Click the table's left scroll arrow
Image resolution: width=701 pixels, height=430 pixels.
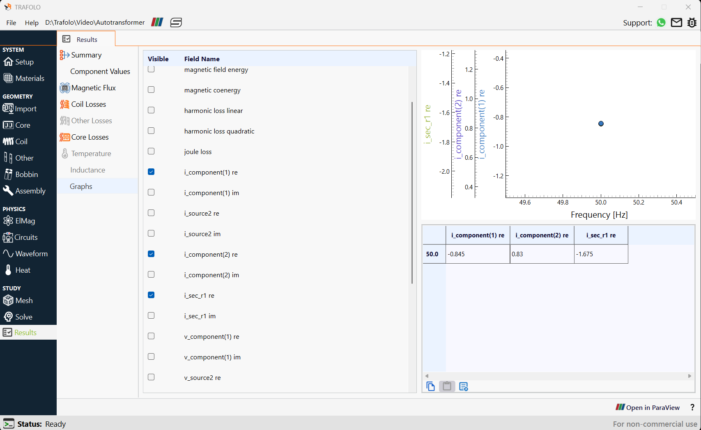427,376
